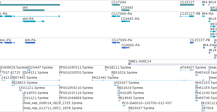Select the CG15227-RB transcript feature
This screenshot has width=217, height=112.
click(187, 16)
